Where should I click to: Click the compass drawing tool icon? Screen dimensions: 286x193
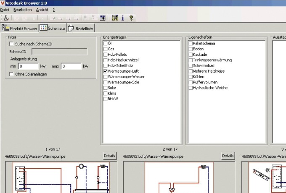(6, 18)
